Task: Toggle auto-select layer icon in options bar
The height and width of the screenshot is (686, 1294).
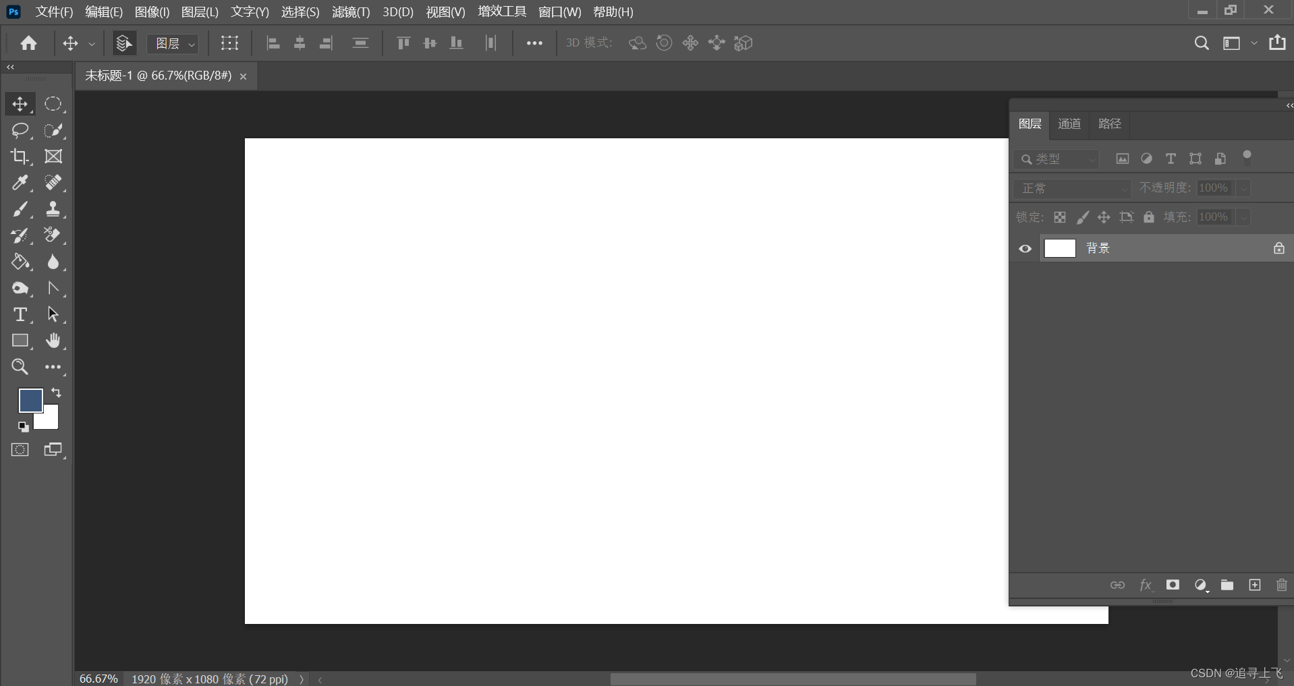Action: point(123,43)
